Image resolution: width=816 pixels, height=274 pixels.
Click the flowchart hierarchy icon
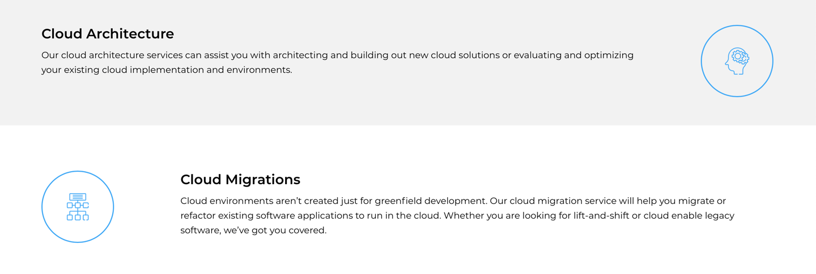click(78, 207)
